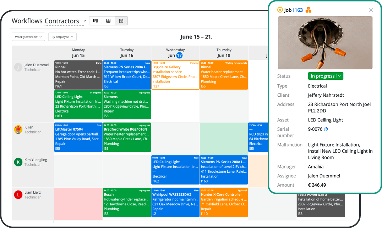Open the Rinnai job I161 card
Image resolution: width=382 pixels, height=228 pixels.
(78, 75)
